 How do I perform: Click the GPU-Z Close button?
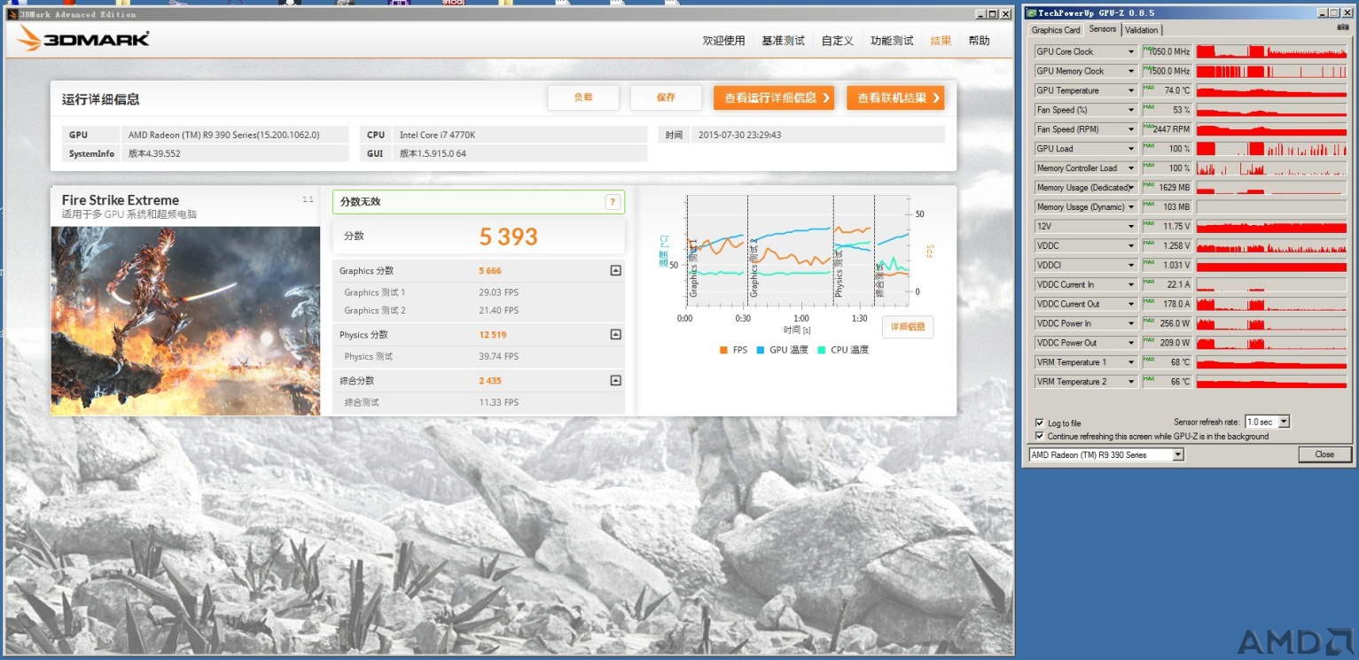click(x=1324, y=454)
